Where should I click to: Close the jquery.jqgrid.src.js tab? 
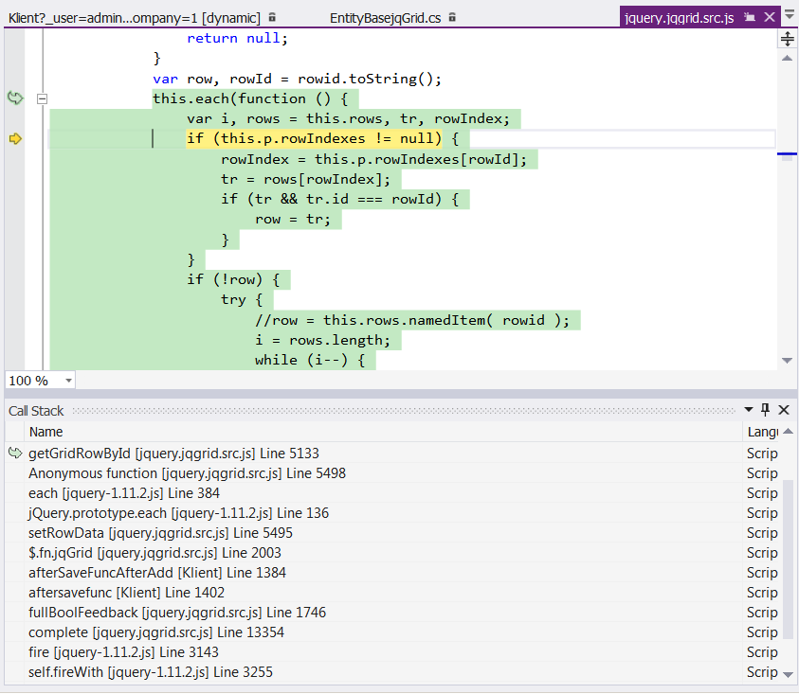coord(770,17)
